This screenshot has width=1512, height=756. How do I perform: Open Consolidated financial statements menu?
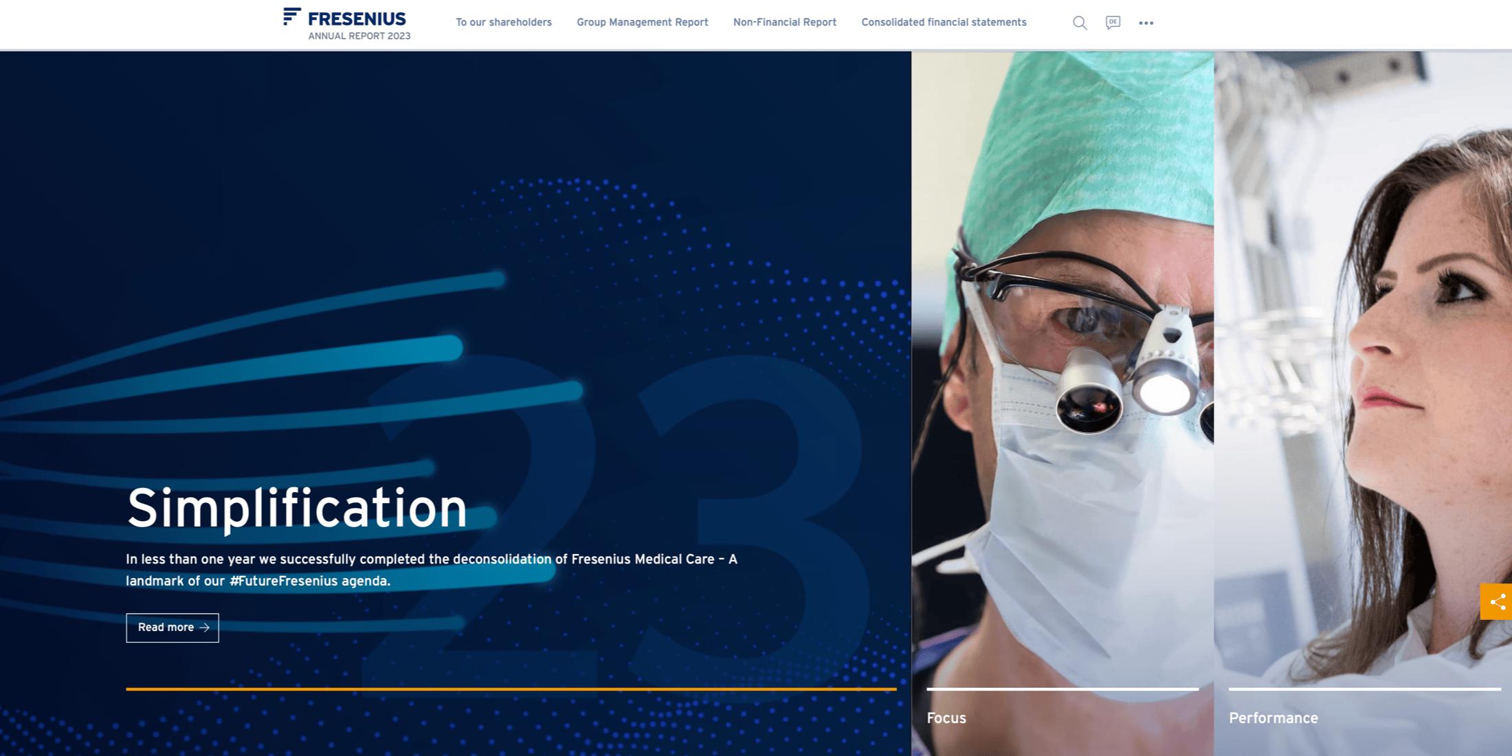[x=944, y=22]
